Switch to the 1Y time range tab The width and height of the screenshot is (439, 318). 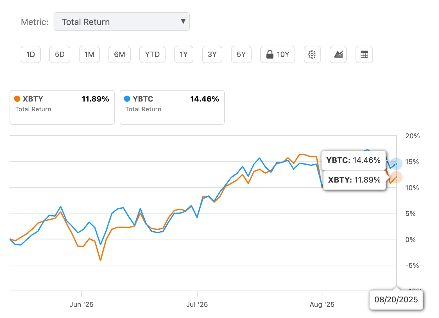184,54
